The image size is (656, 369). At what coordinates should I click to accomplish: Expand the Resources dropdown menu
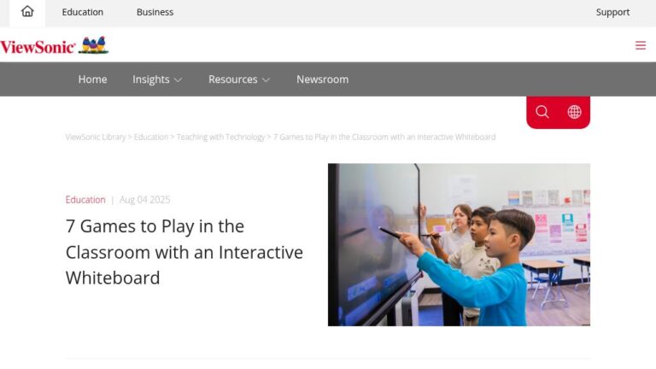point(239,79)
